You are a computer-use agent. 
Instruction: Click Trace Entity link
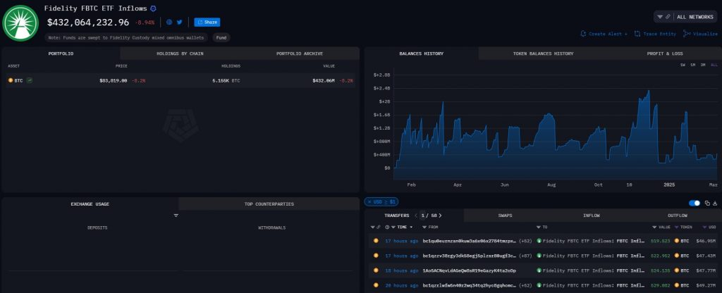(x=655, y=34)
